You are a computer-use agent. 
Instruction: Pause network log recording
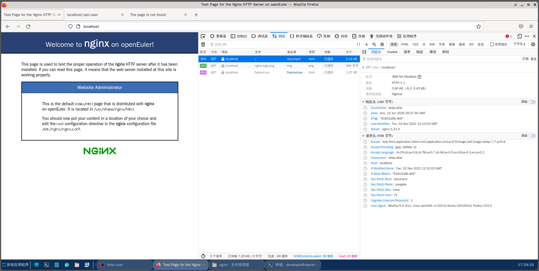point(358,44)
